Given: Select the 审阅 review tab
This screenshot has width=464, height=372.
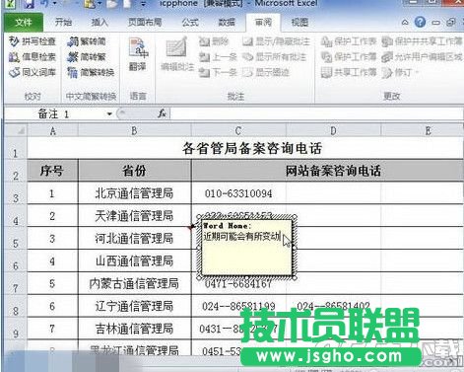Looking at the screenshot, I should coord(263,23).
